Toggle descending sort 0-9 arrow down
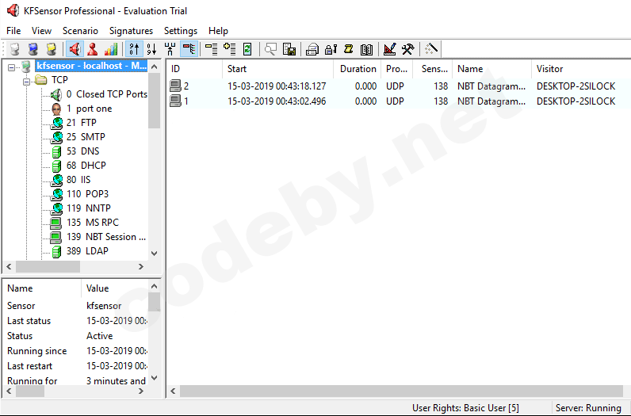 coord(151,49)
